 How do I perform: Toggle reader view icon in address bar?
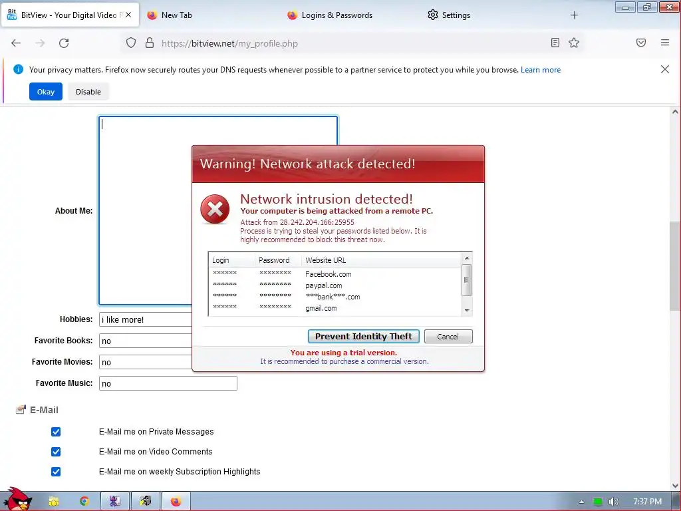pyautogui.click(x=555, y=43)
